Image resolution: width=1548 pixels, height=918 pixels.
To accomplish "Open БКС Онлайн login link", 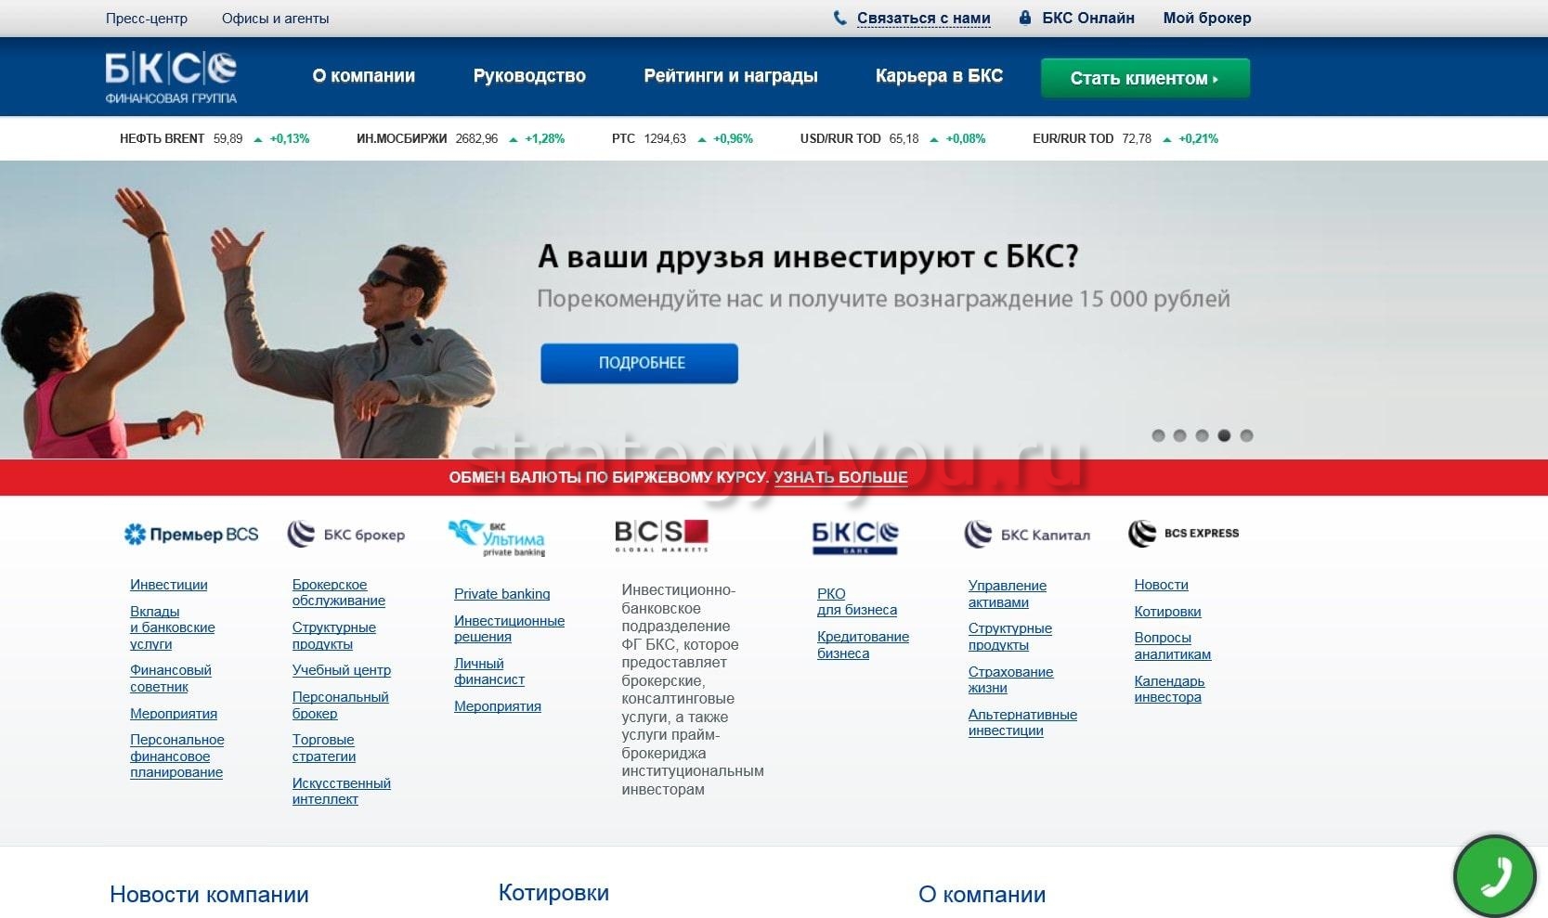I will click(1087, 18).
